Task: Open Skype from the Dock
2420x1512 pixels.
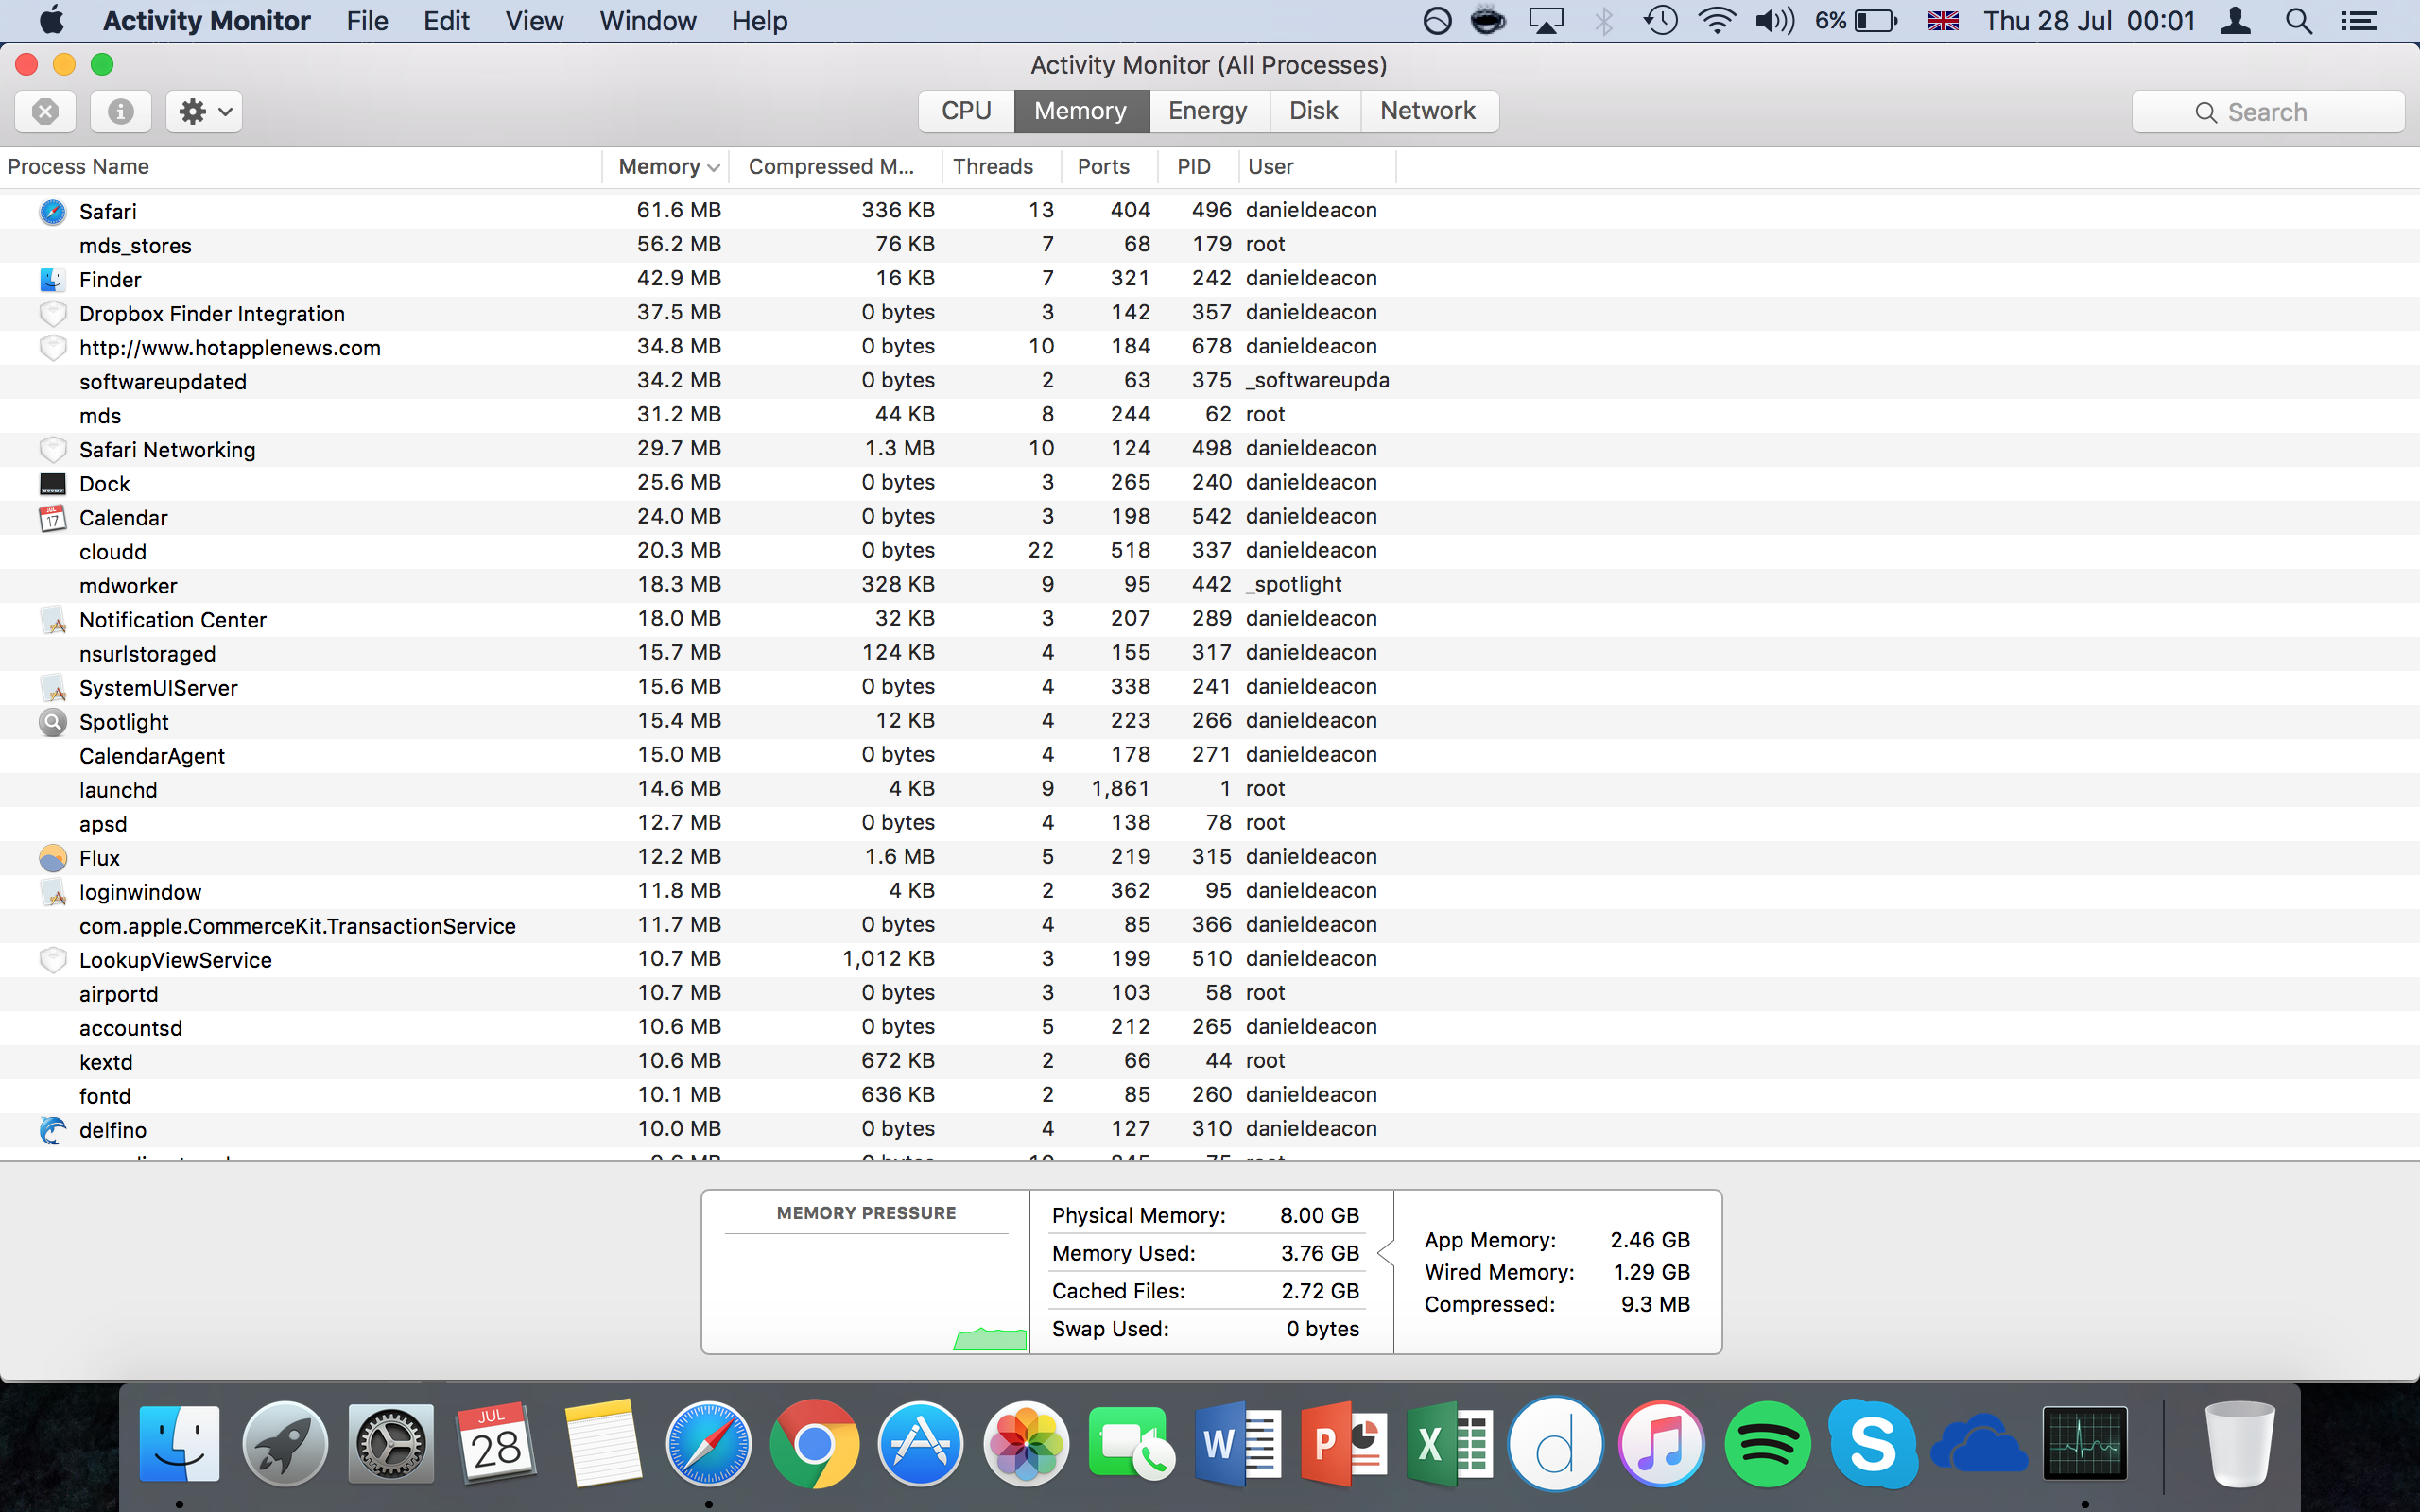Action: point(1873,1443)
